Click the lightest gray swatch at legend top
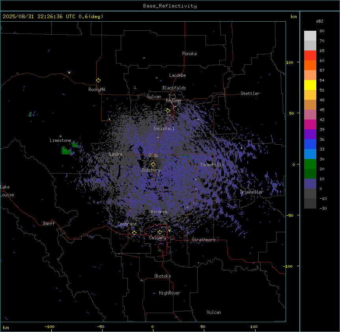Image resolution: width=340 pixels, height=332 pixels. 310,36
